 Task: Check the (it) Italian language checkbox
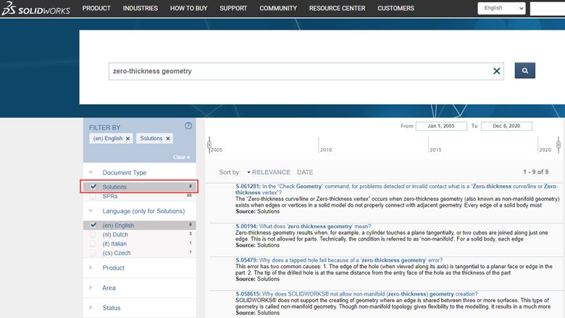(x=93, y=244)
